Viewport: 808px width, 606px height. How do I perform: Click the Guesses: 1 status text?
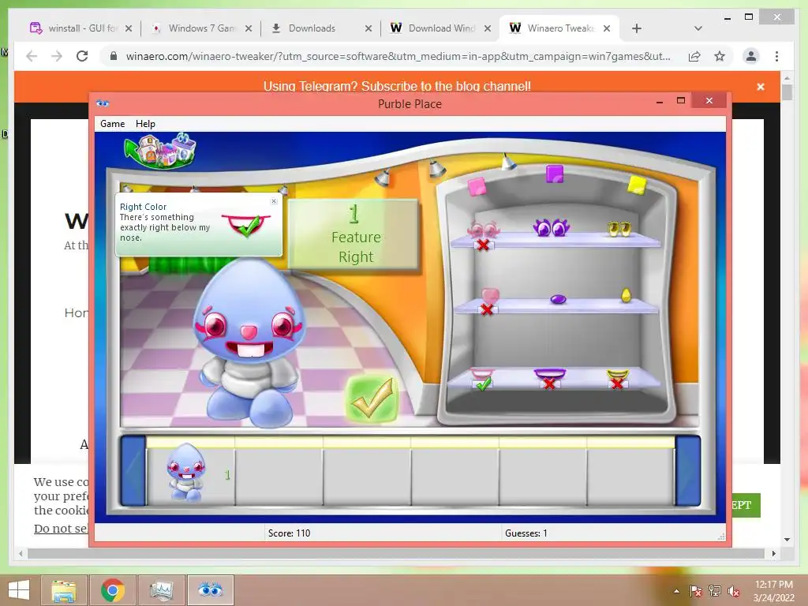coord(526,533)
